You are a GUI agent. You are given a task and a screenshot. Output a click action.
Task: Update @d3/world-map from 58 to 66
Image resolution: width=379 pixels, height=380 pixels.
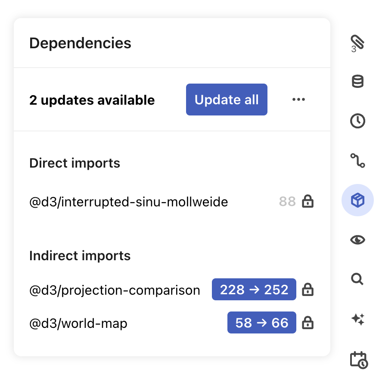pos(261,323)
